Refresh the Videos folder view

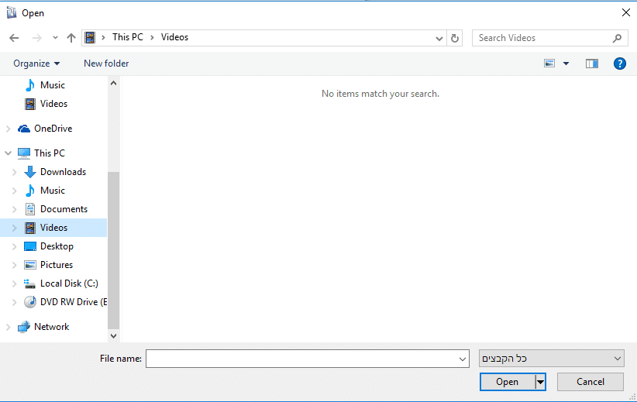pos(455,38)
